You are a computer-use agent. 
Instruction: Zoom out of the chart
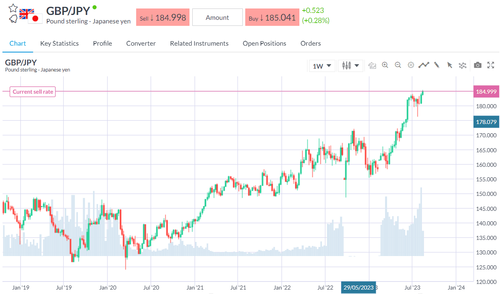point(398,65)
